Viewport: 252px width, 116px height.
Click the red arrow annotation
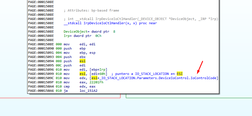click(x=200, y=68)
